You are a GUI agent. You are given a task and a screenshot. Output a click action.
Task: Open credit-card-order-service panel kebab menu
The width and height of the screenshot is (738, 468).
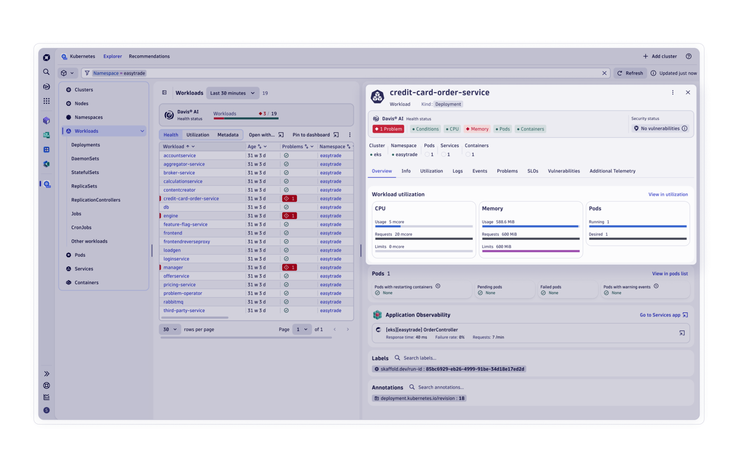[672, 93]
